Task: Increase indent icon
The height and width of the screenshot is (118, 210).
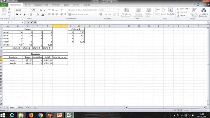Action: coord(65,14)
